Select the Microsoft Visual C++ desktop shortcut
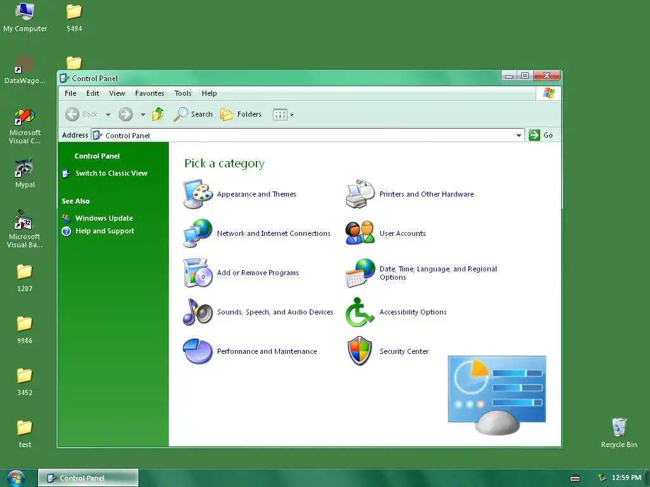Screen dimensions: 650x487 (x=25, y=126)
